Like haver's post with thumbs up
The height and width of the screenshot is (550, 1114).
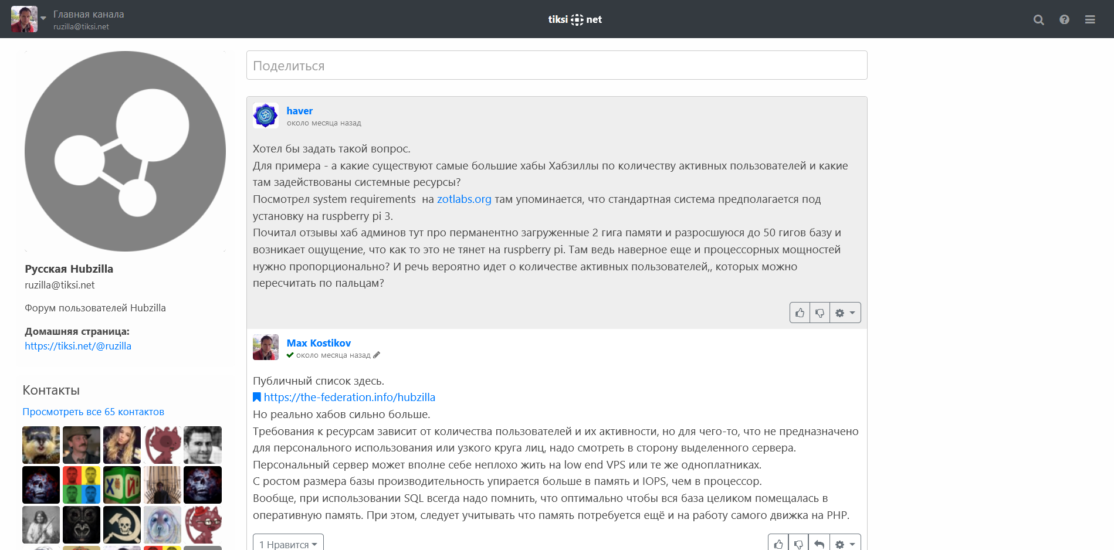click(800, 313)
